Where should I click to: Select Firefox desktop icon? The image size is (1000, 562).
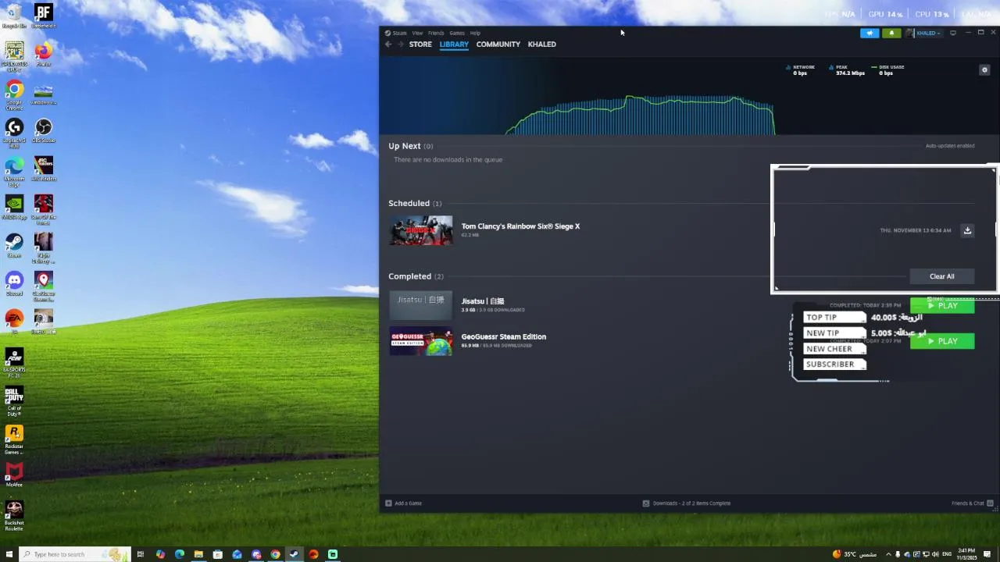click(x=43, y=54)
